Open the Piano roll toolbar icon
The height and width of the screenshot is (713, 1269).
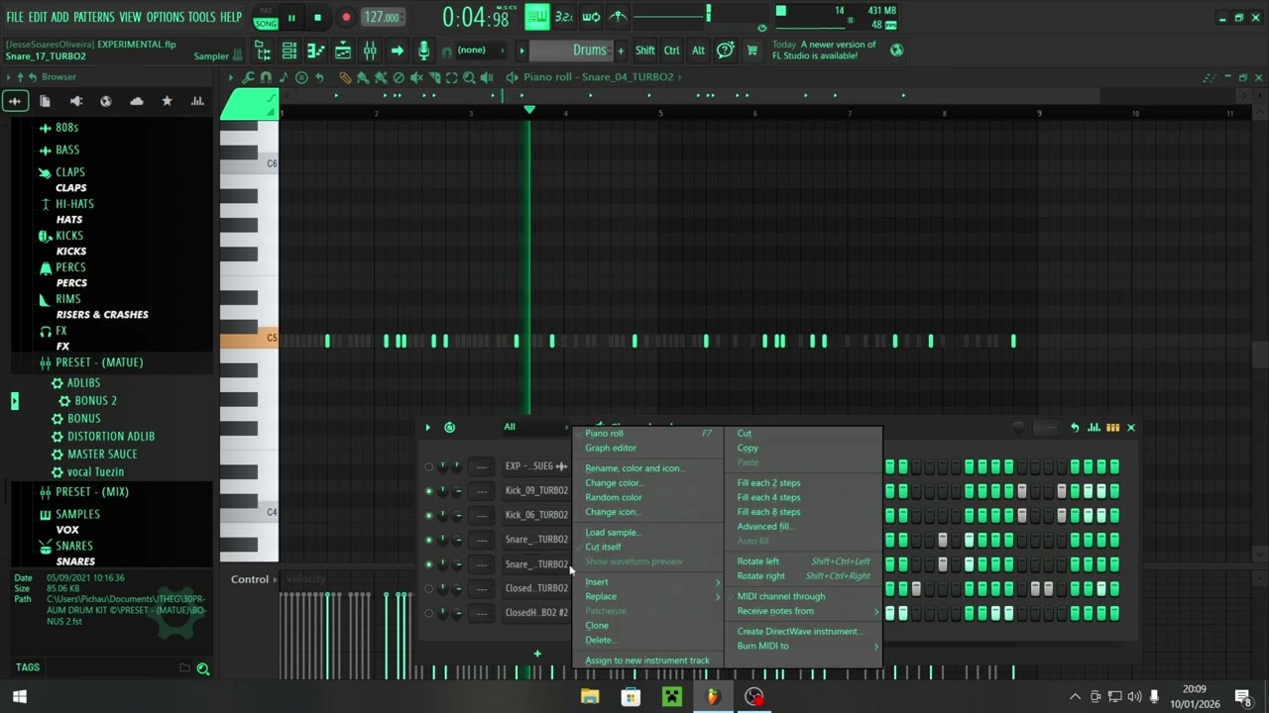click(316, 51)
